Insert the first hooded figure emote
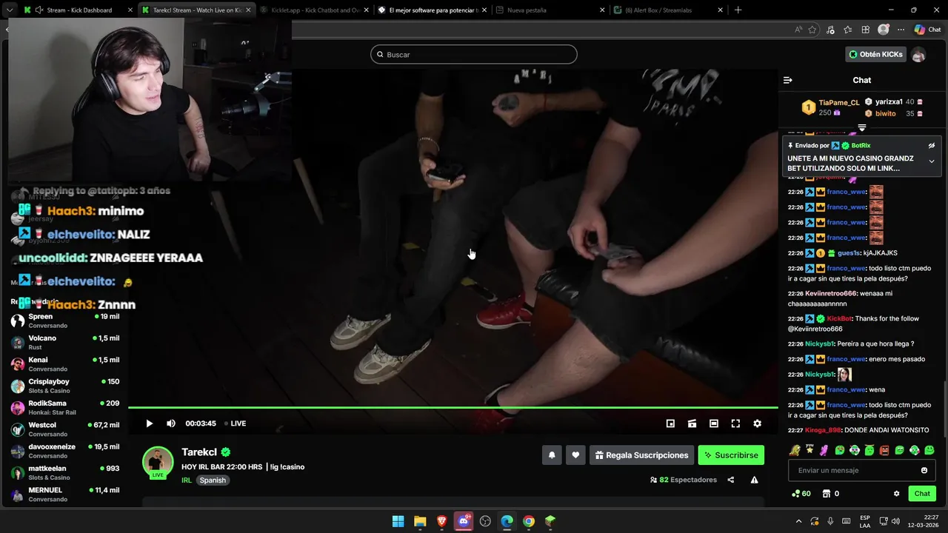 click(x=795, y=450)
